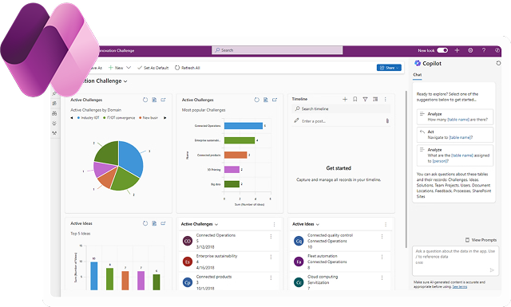511x307 pixels.
Task: Select the Act Navigate to suggestion
Action: click(x=455, y=135)
